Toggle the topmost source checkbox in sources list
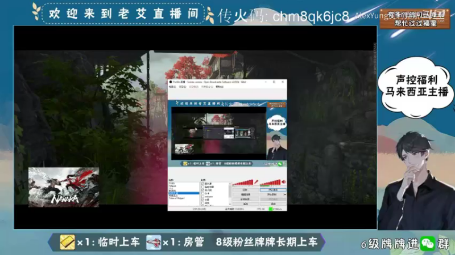455x255 pixels. coord(202,184)
